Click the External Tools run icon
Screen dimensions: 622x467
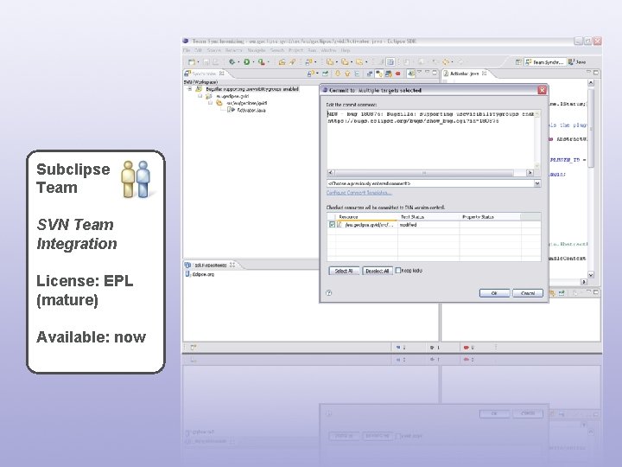(x=261, y=62)
